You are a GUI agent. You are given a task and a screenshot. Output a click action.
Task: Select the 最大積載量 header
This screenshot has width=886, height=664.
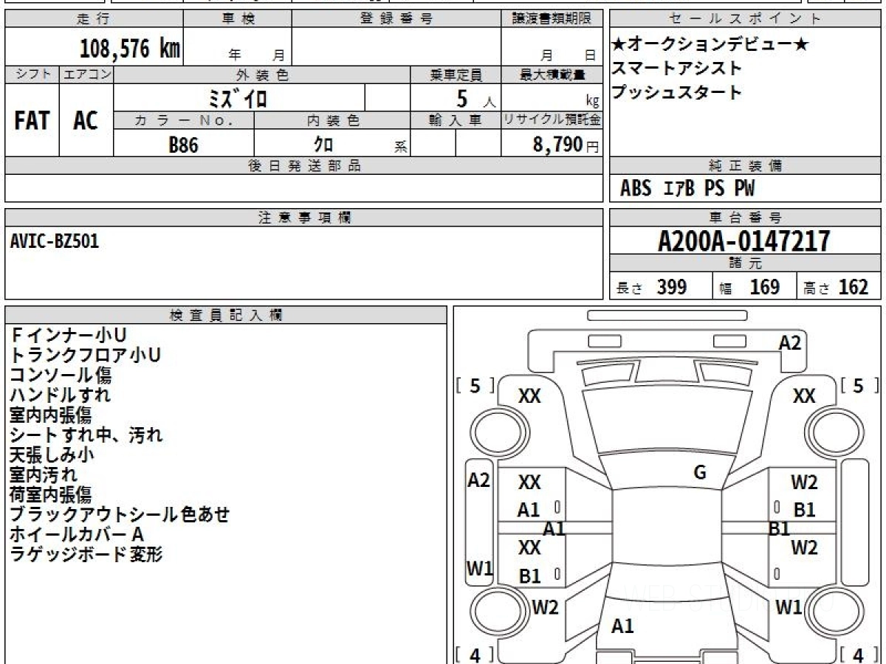point(552,75)
